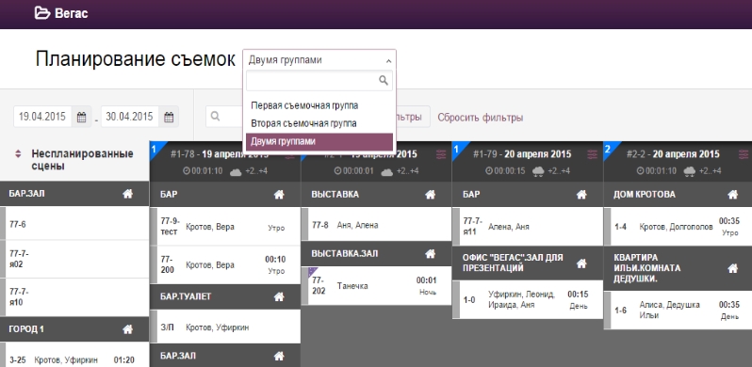
Task: Select scene 1-6 Алиса, Дедушка Ильи
Action: [x=678, y=310]
